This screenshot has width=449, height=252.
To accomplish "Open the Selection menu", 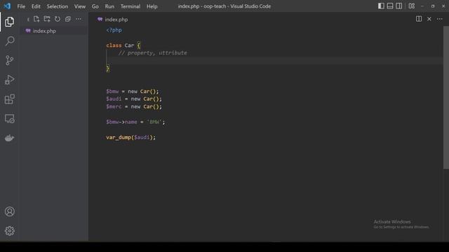I will tap(58, 6).
